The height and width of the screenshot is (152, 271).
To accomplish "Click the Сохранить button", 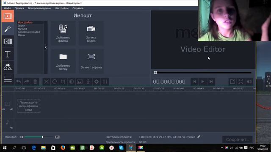I will [237, 139].
